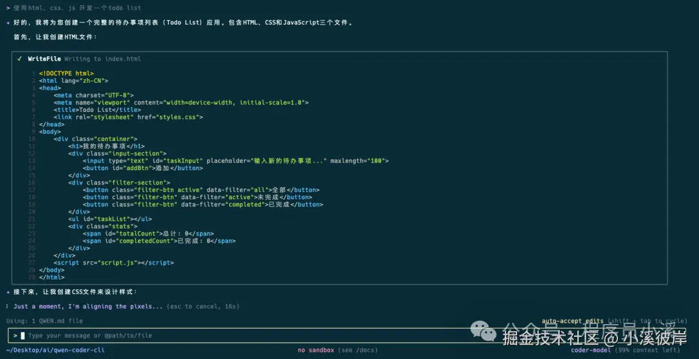This screenshot has height=359, width=699.
Task: Click the script src="script.js" line
Action: click(x=114, y=263)
